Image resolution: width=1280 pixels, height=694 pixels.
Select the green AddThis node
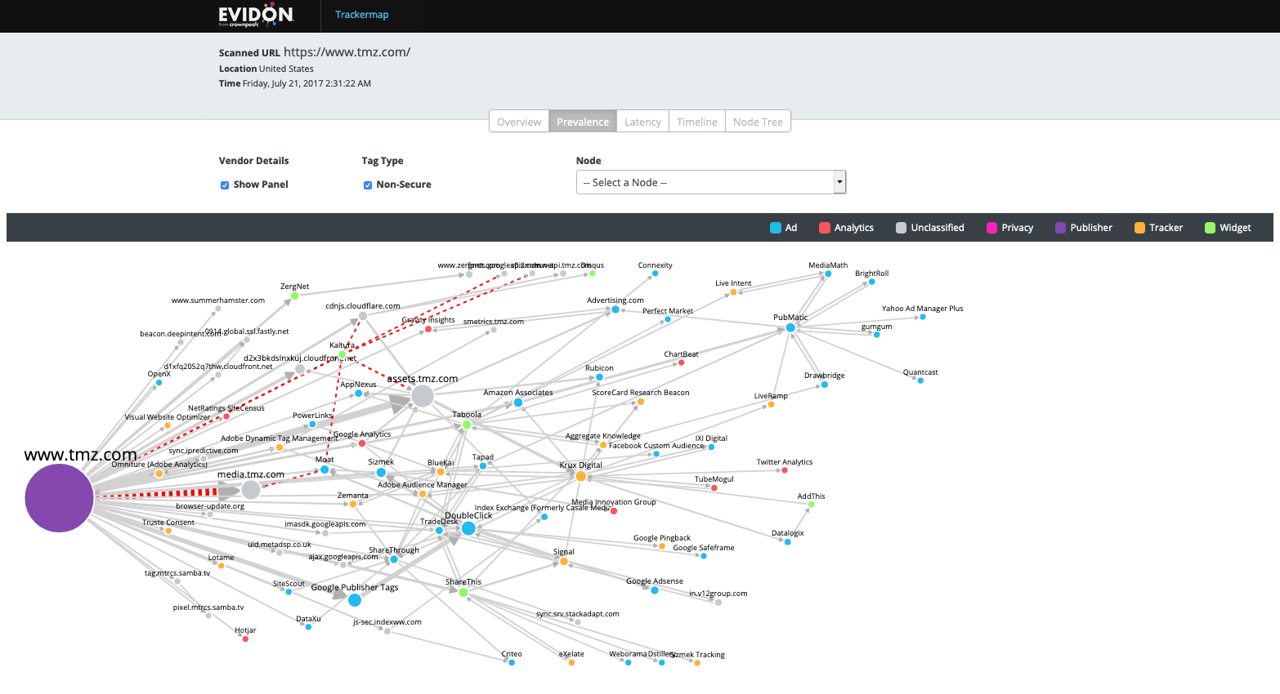click(x=812, y=505)
